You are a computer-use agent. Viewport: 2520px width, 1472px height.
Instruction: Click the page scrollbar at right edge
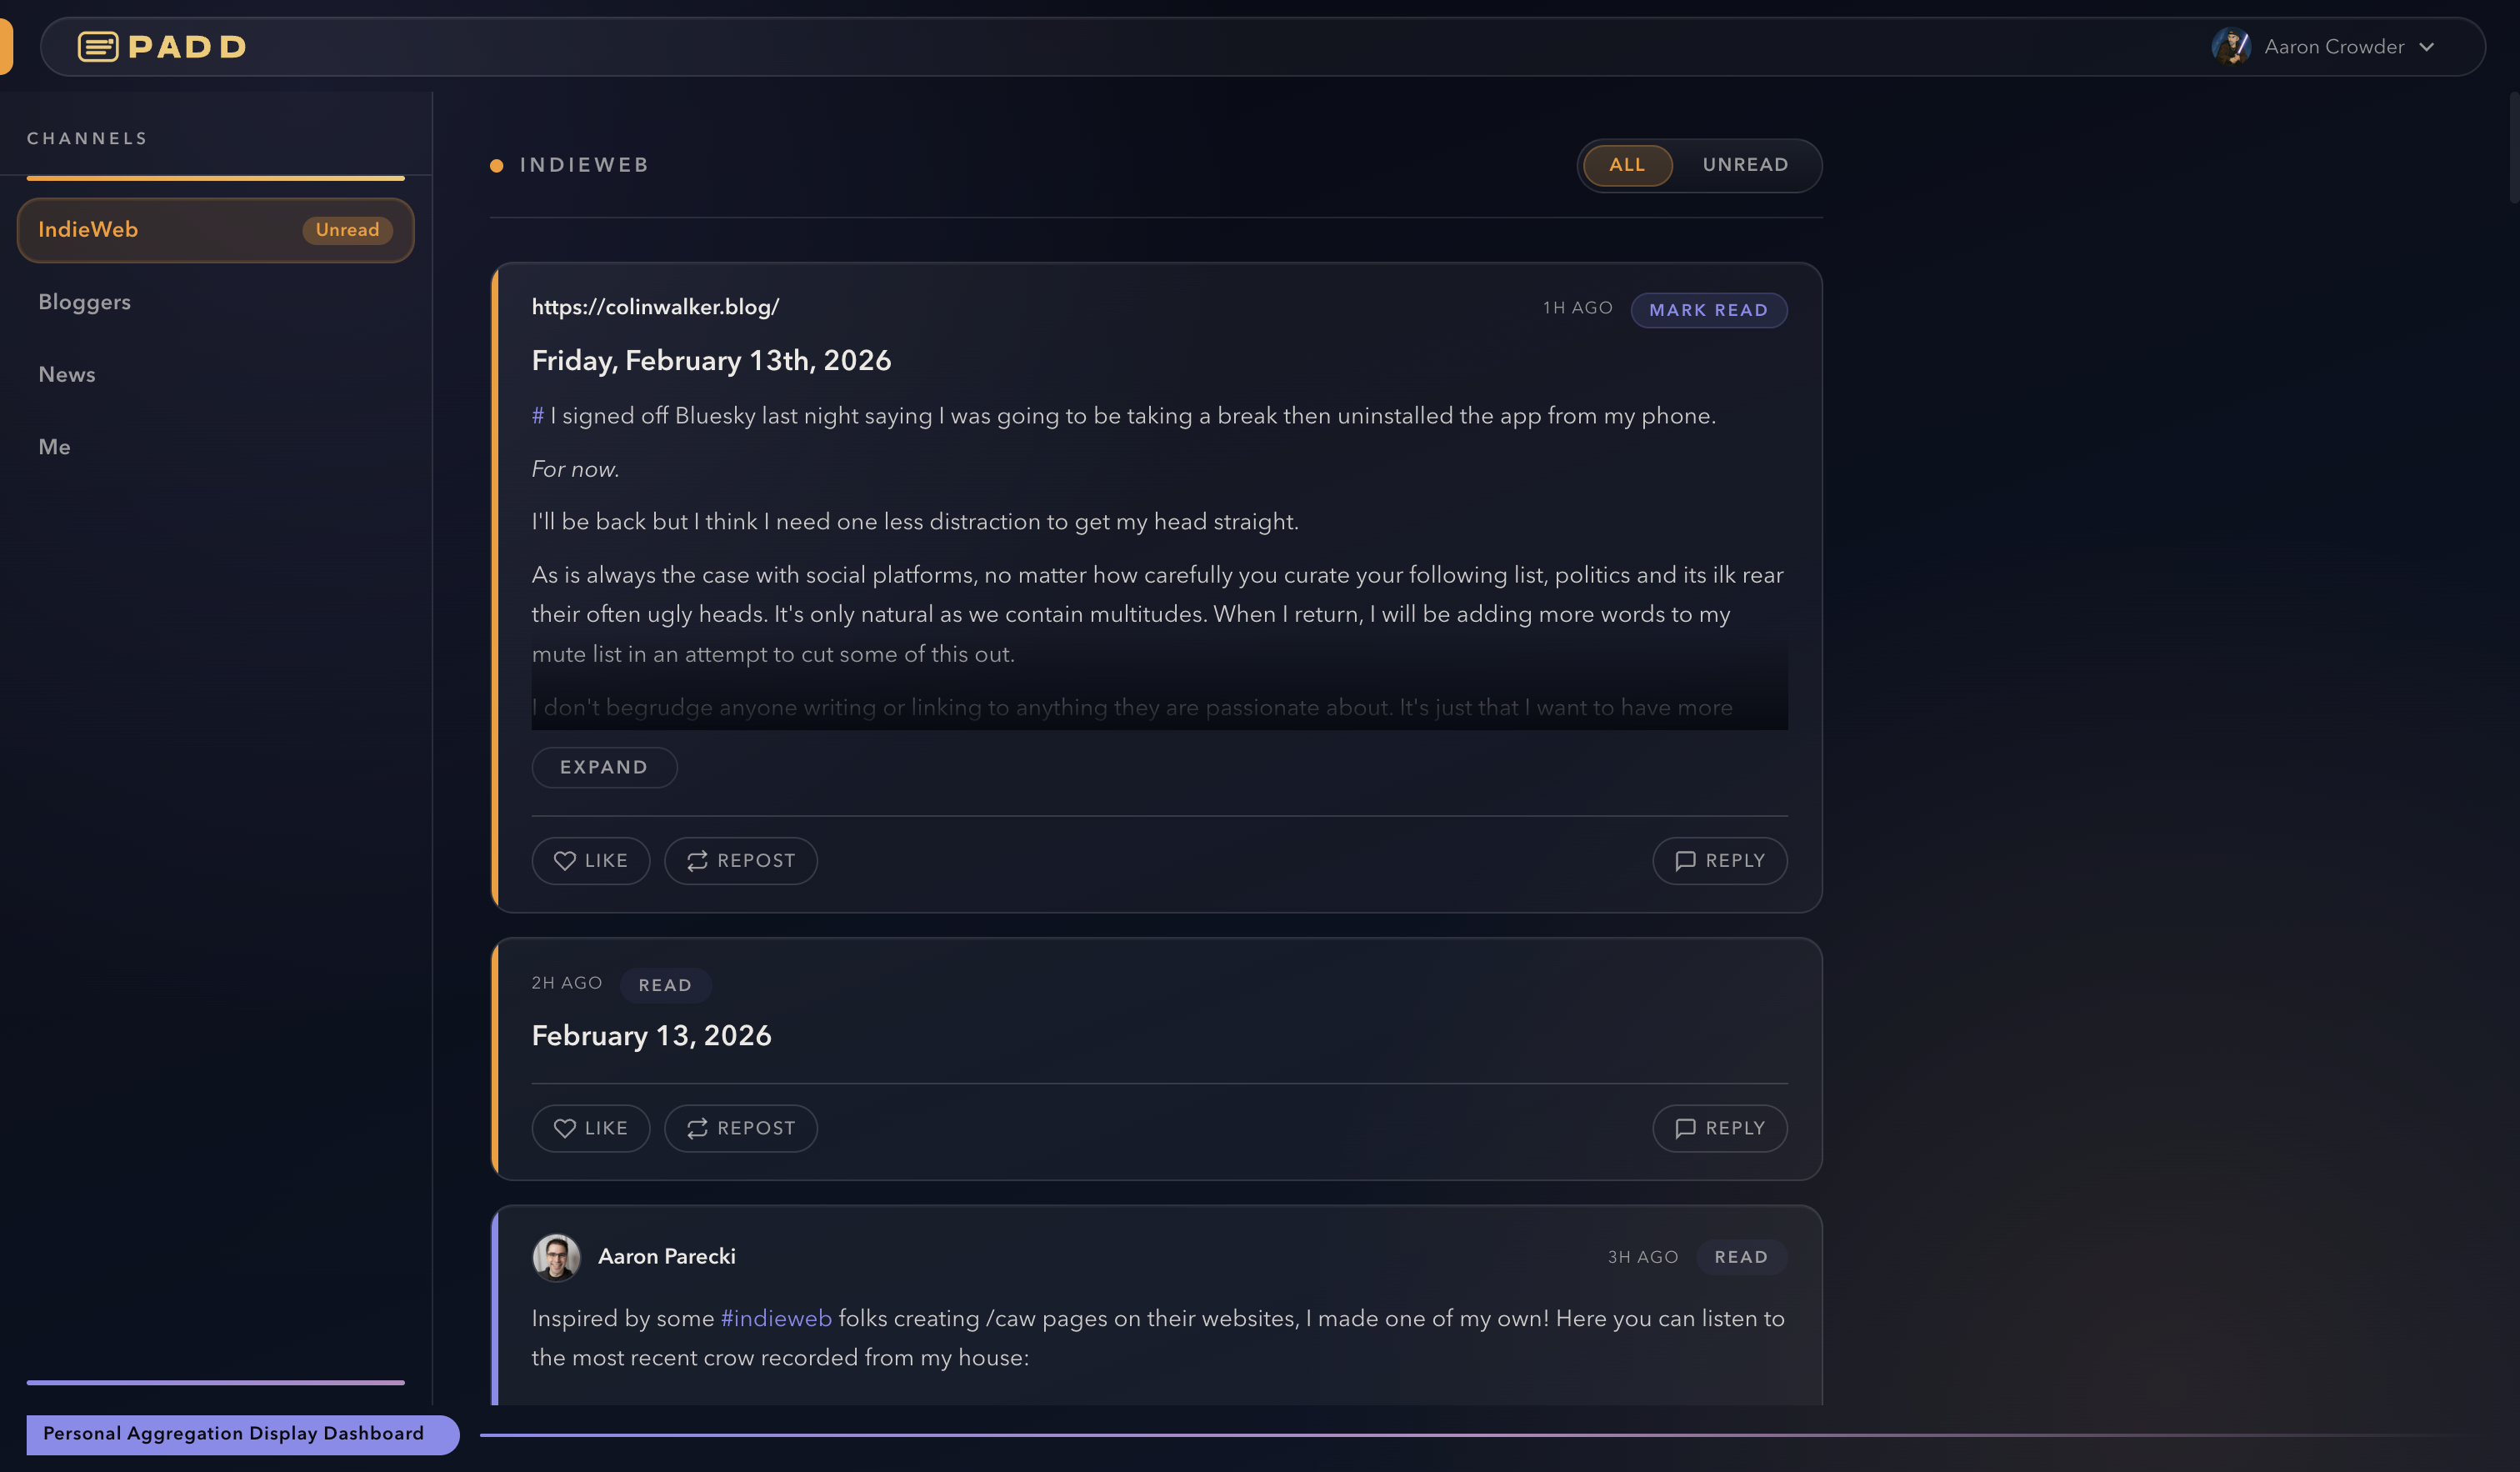tap(2513, 148)
